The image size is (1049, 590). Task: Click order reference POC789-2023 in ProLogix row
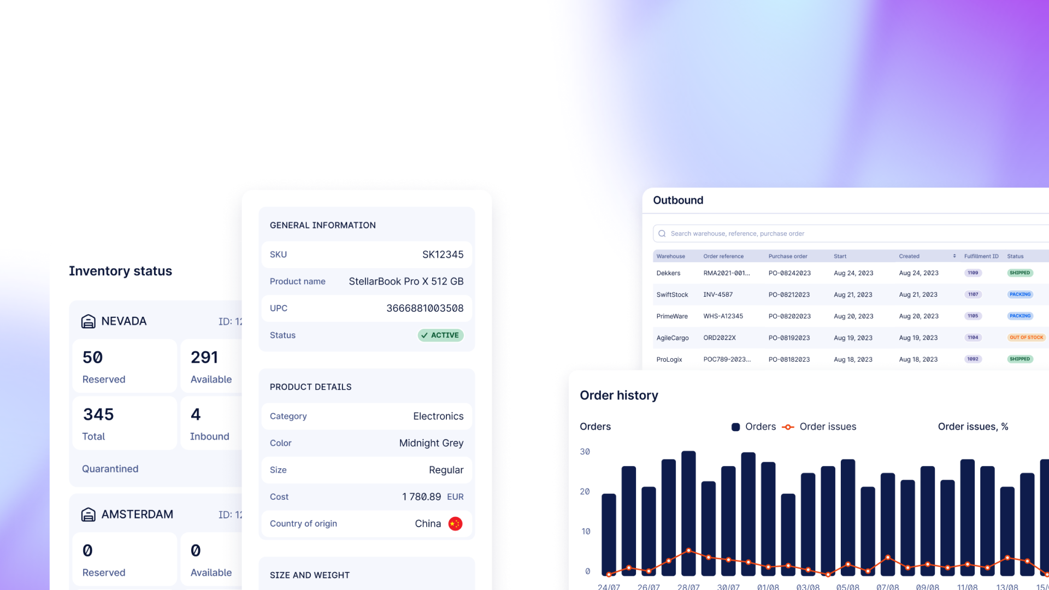click(x=727, y=359)
